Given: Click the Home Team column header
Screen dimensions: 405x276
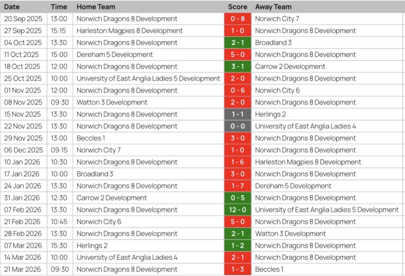Looking at the screenshot, I should click(x=96, y=7).
